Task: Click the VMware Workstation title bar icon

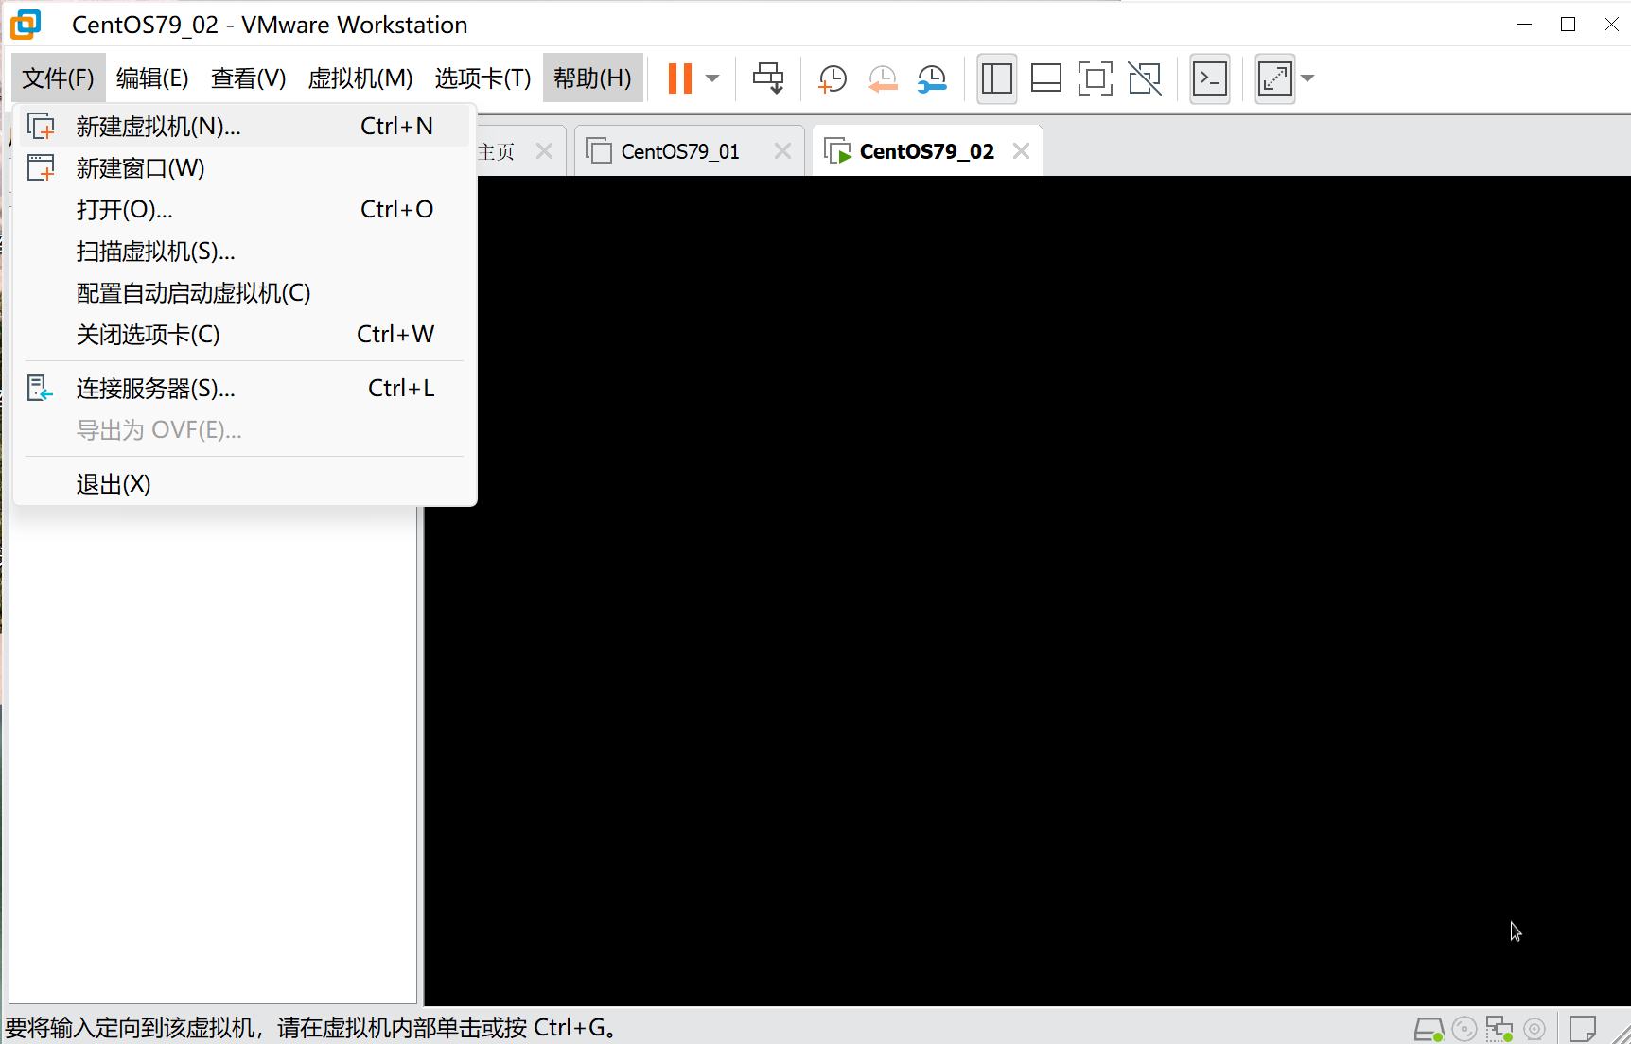Action: [26, 25]
